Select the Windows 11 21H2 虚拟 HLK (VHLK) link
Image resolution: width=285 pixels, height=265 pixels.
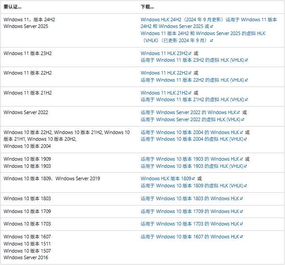(192, 99)
